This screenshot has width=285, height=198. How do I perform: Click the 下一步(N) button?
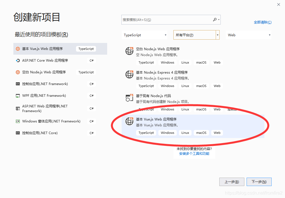[x=259, y=182]
